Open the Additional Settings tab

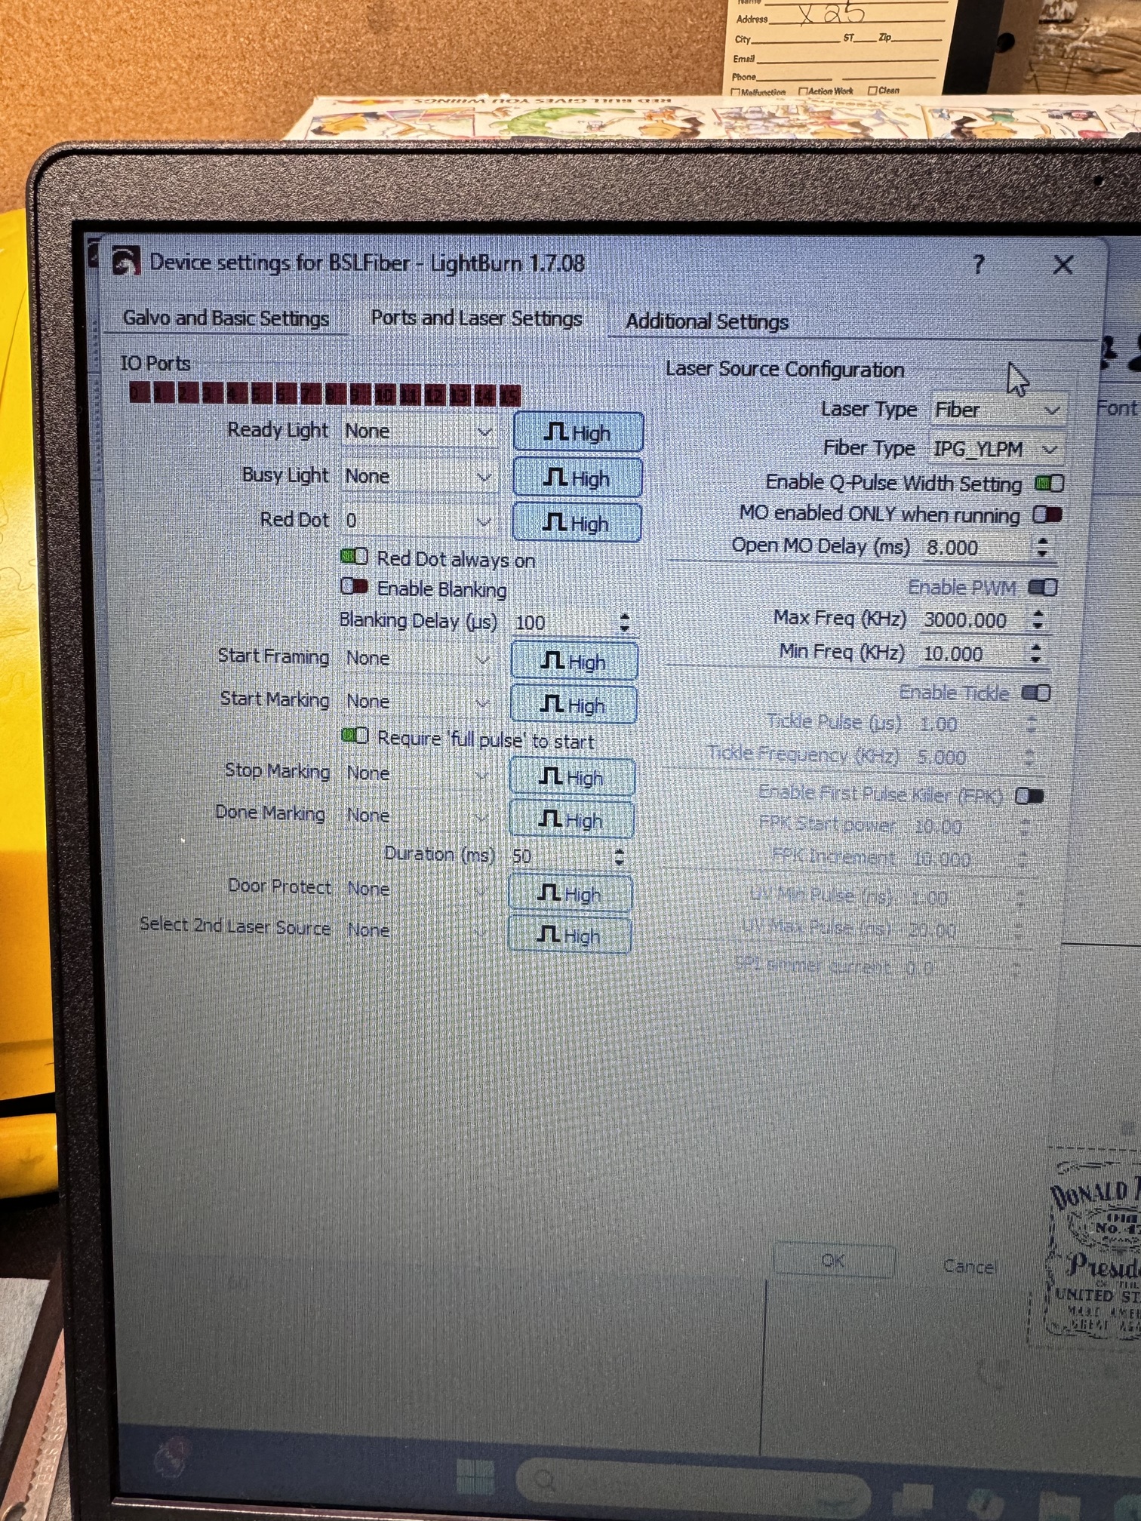[x=707, y=322]
